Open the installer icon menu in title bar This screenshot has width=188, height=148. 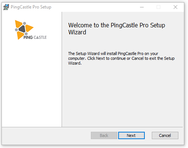click(6, 7)
